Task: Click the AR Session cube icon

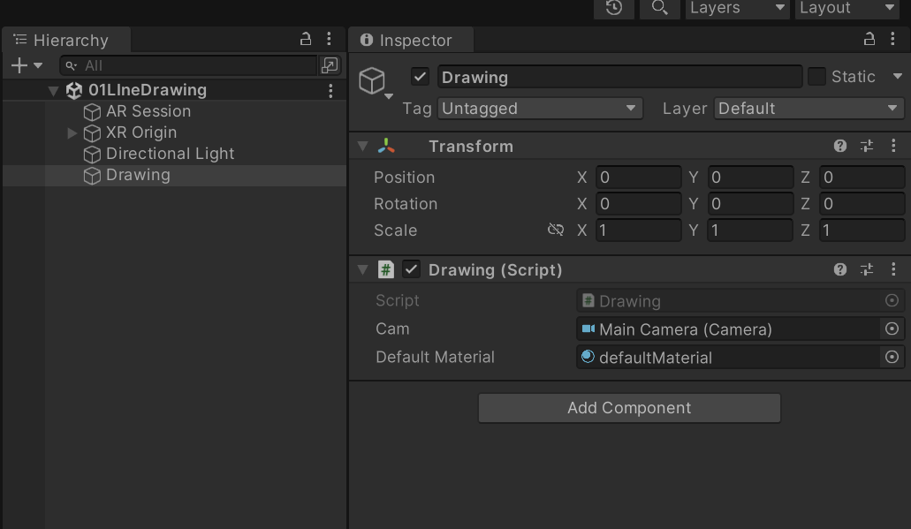Action: tap(92, 112)
